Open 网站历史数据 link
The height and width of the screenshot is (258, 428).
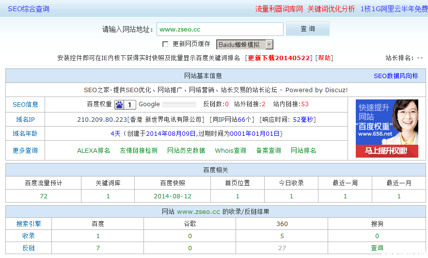(186, 150)
